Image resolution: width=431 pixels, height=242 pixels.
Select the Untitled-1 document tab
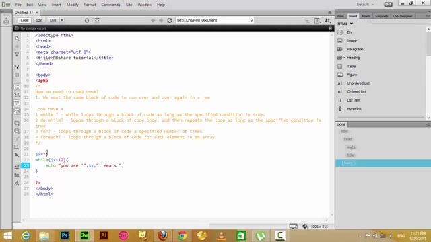coord(24,13)
